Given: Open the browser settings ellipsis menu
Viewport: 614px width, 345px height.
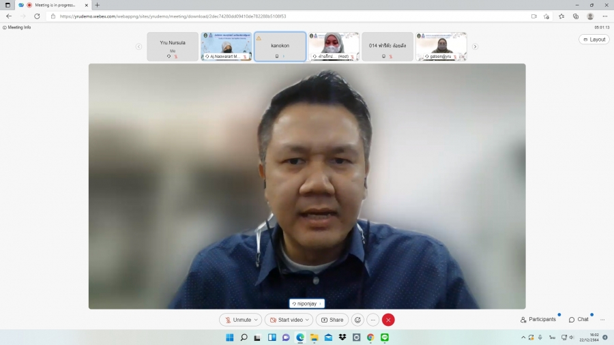Looking at the screenshot, I should (604, 16).
